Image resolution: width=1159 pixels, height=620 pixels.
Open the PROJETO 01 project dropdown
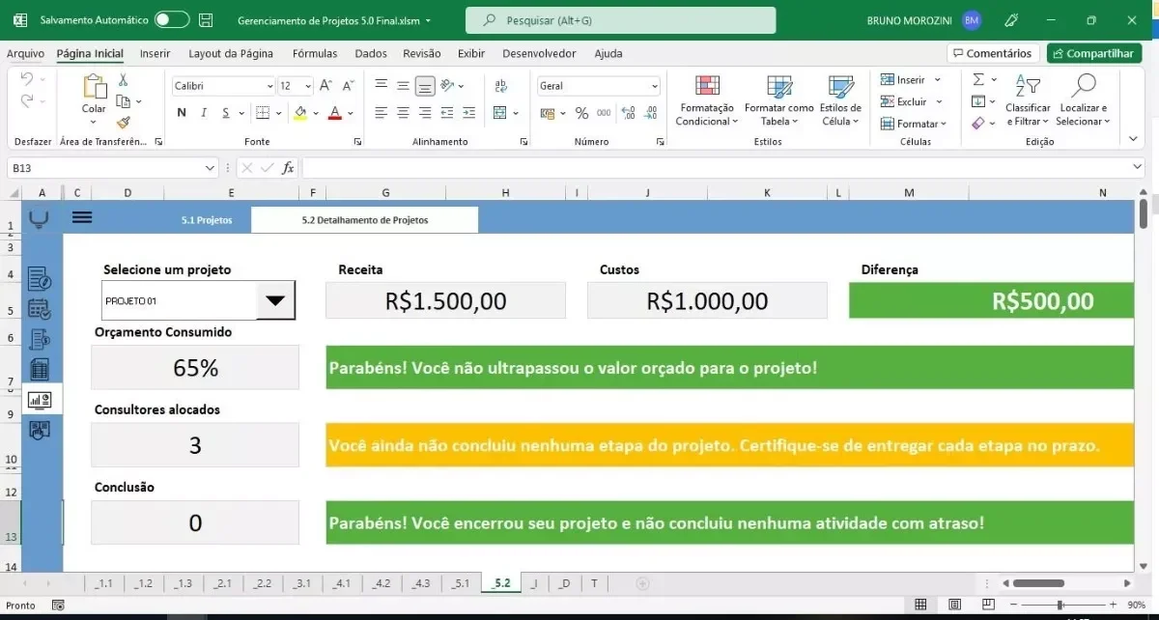tap(275, 301)
